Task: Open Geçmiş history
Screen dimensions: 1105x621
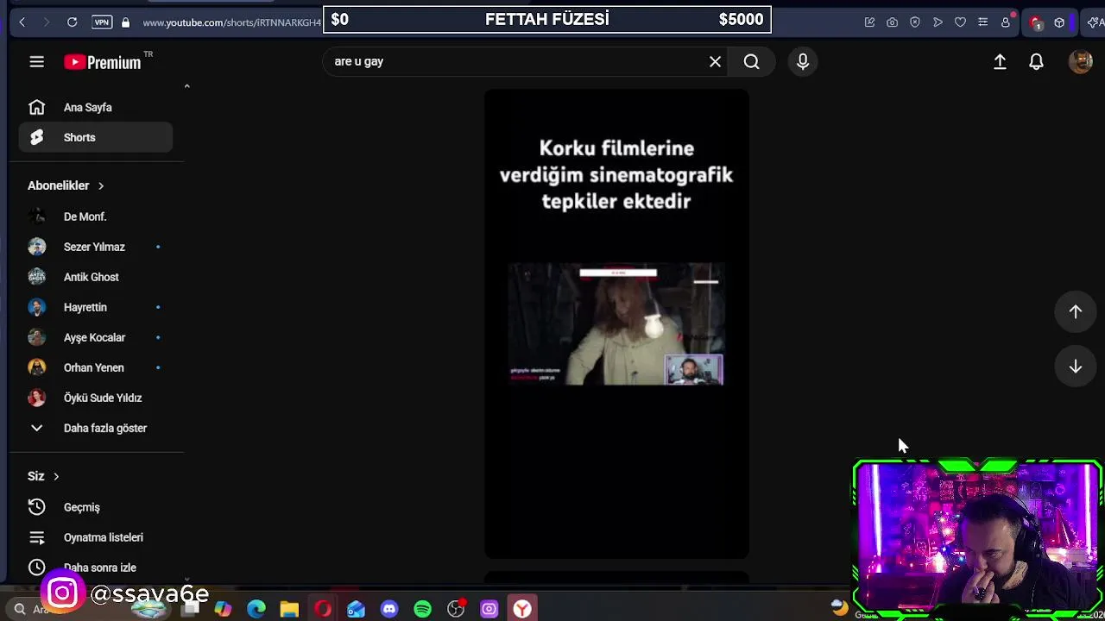Action: (95, 507)
